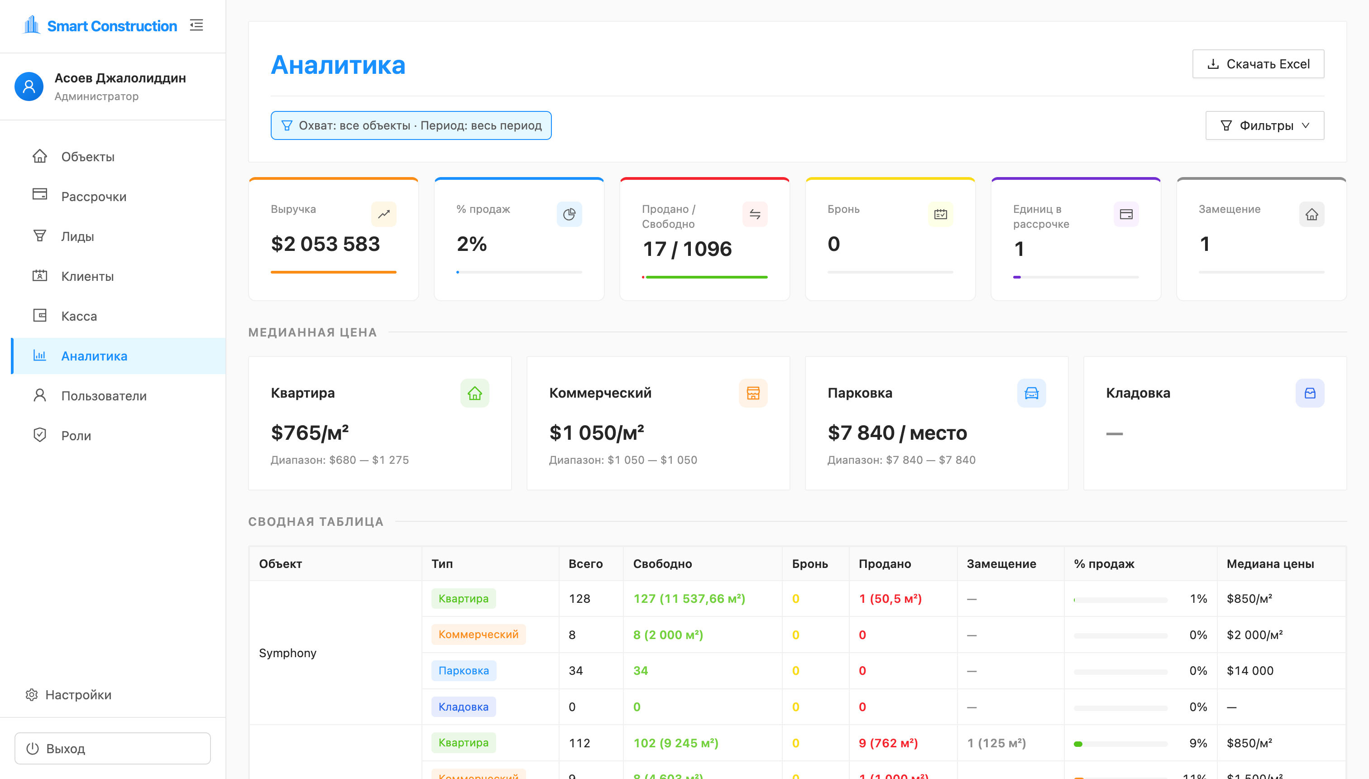Click the revenue trend arrow icon
1369x779 pixels.
click(x=384, y=214)
